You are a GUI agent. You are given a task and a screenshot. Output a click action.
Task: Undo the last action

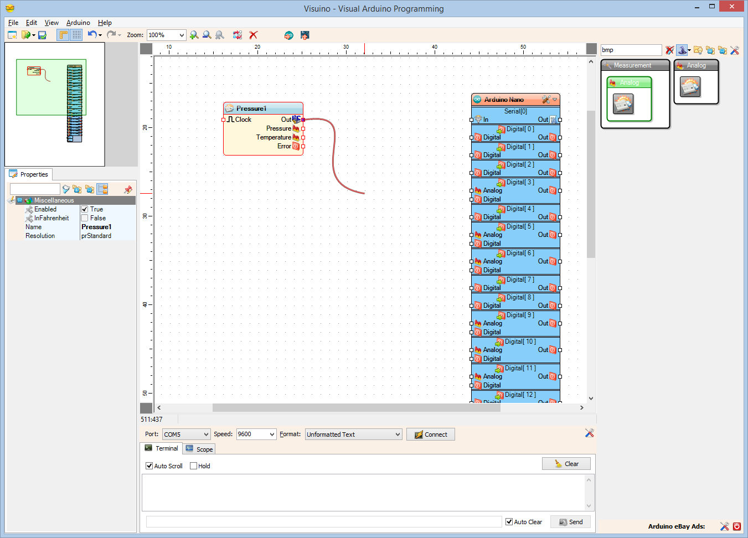tap(92, 35)
